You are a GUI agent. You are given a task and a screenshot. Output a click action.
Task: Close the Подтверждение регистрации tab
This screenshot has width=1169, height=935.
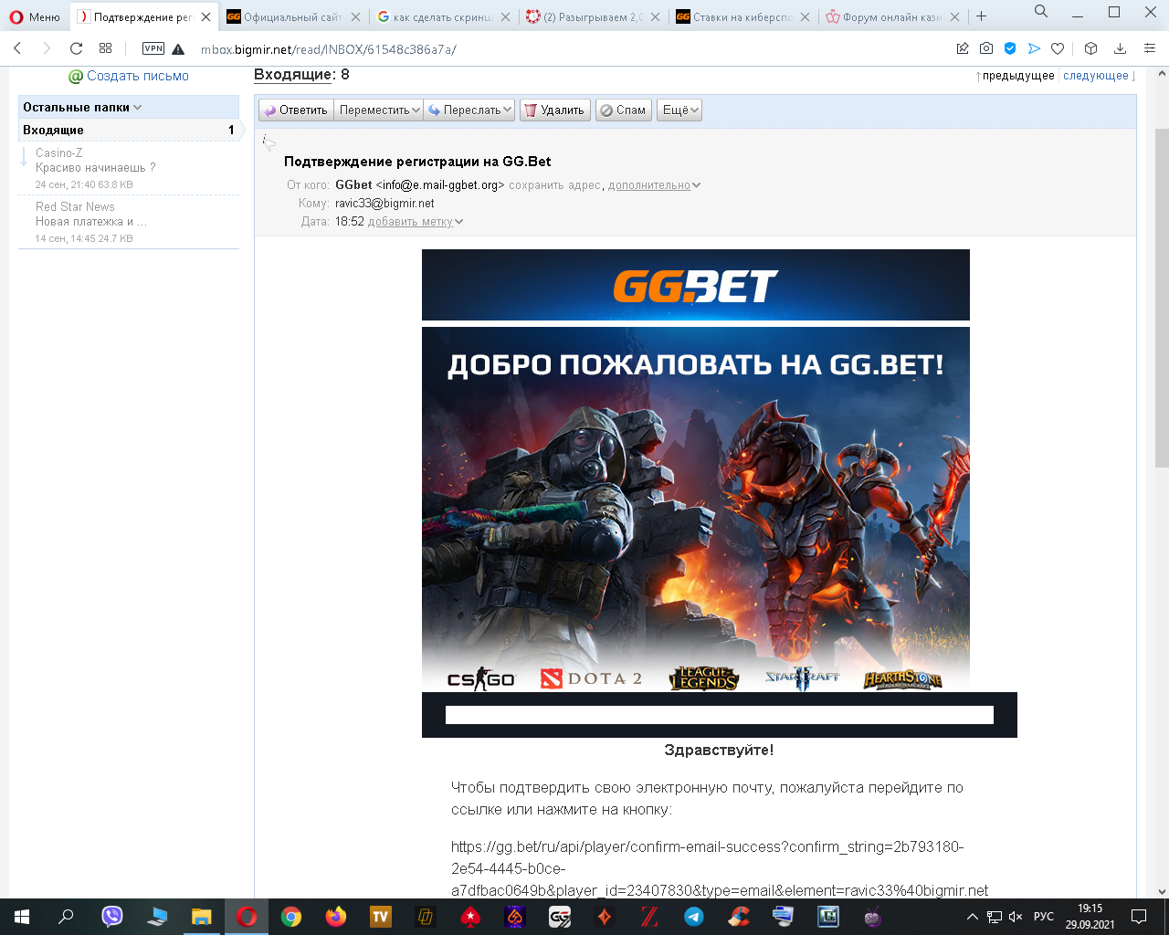(205, 16)
